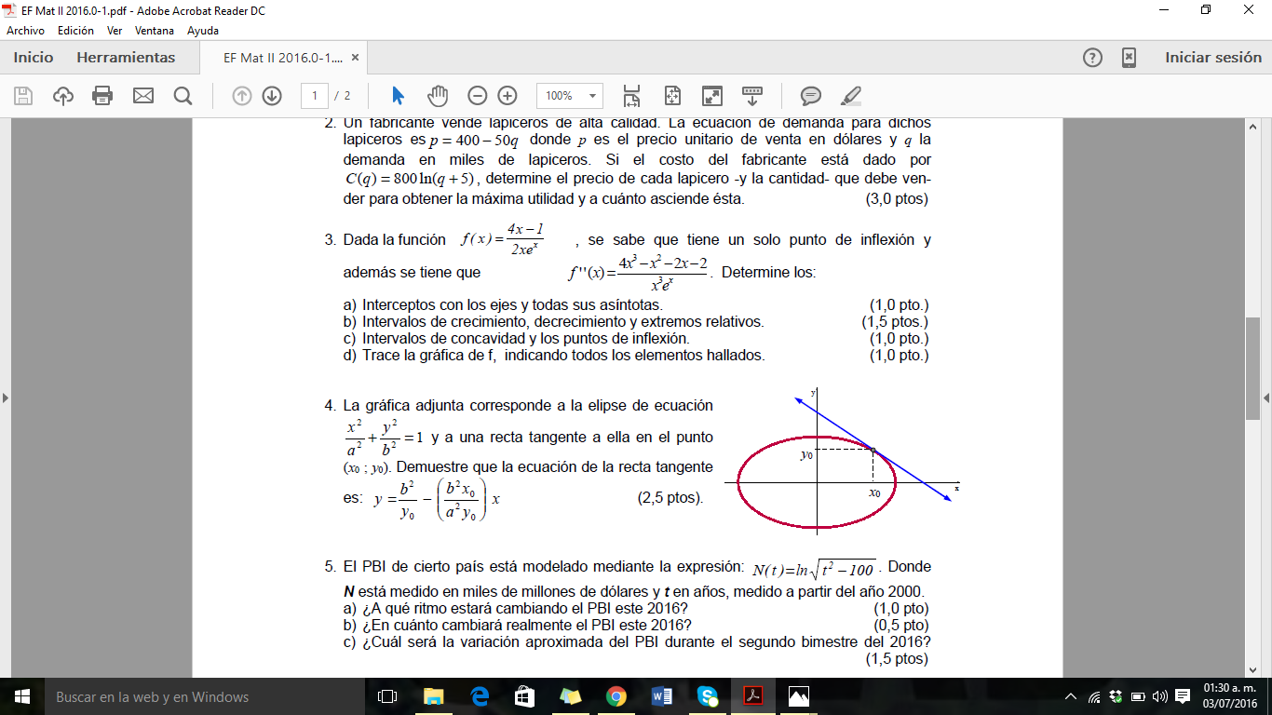Click the Zoom out minus button
Viewport: 1272px width, 715px height.
point(478,96)
